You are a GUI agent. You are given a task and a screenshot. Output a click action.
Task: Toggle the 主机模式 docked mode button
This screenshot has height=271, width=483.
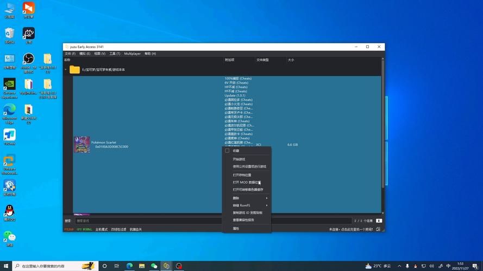click(102, 229)
